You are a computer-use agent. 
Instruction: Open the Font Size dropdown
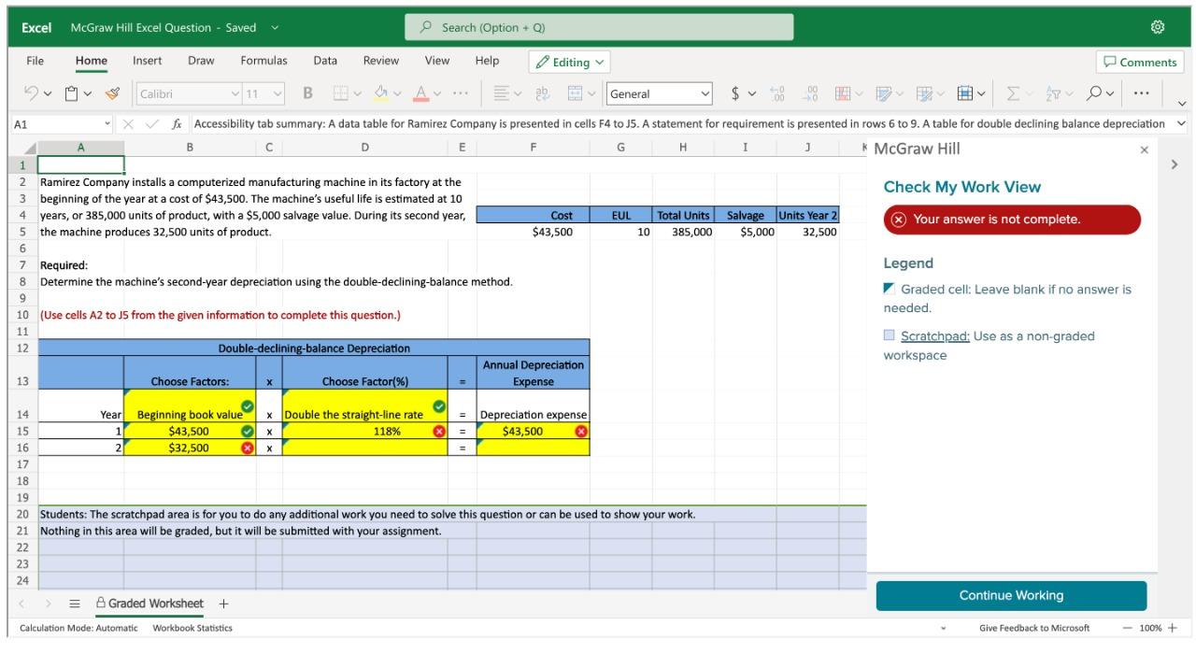tap(276, 94)
